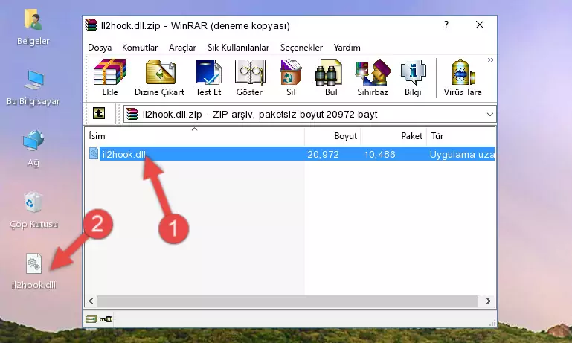Click the help question mark button
Viewport: 572px width, 343px height.
click(446, 25)
